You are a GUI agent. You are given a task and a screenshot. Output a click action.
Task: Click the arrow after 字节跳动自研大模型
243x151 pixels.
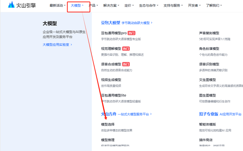click(152, 23)
